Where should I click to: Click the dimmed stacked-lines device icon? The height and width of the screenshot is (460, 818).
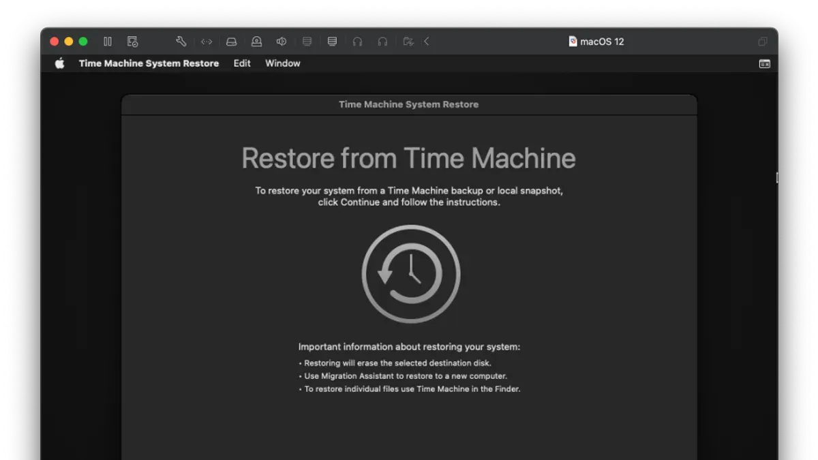[x=307, y=42]
